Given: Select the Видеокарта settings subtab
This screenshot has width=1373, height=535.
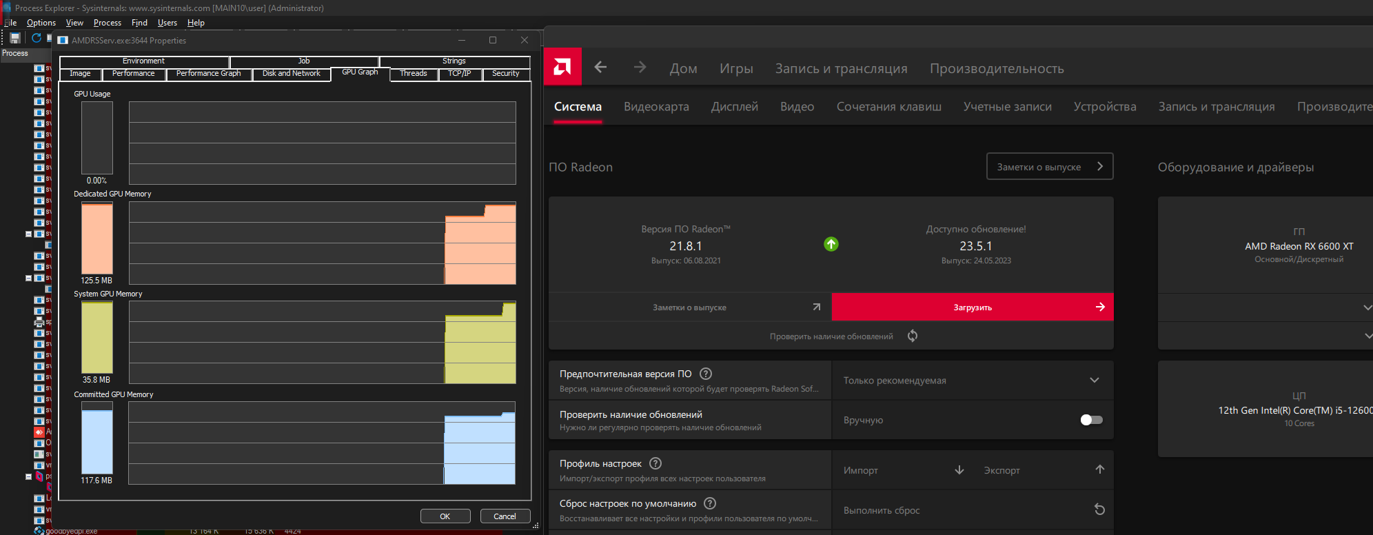Looking at the screenshot, I should (656, 107).
